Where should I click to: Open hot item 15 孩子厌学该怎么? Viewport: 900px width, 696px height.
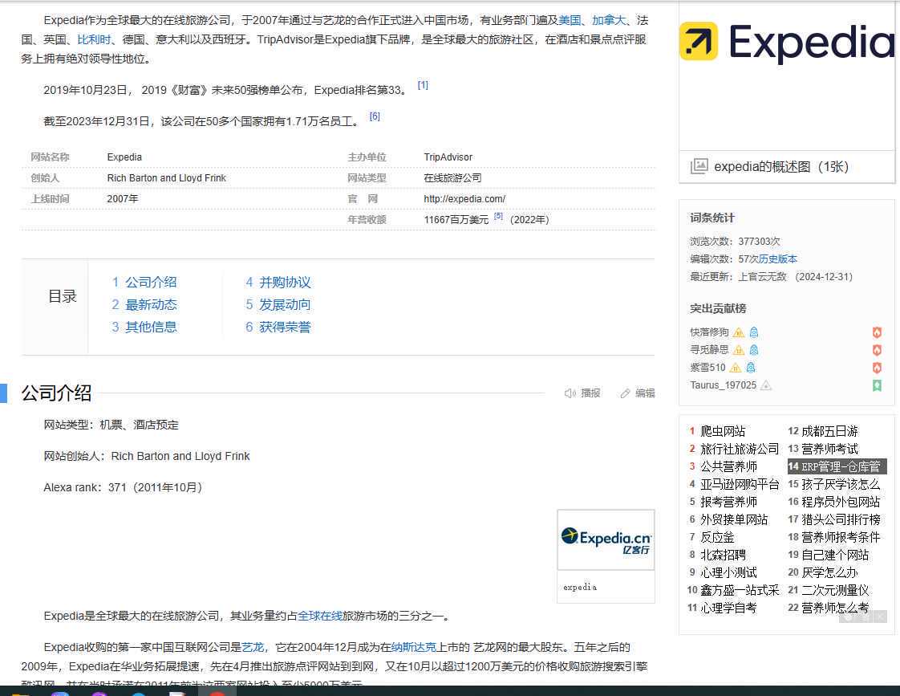pyautogui.click(x=841, y=485)
